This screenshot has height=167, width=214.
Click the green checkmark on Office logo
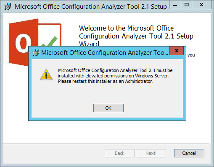50,41
